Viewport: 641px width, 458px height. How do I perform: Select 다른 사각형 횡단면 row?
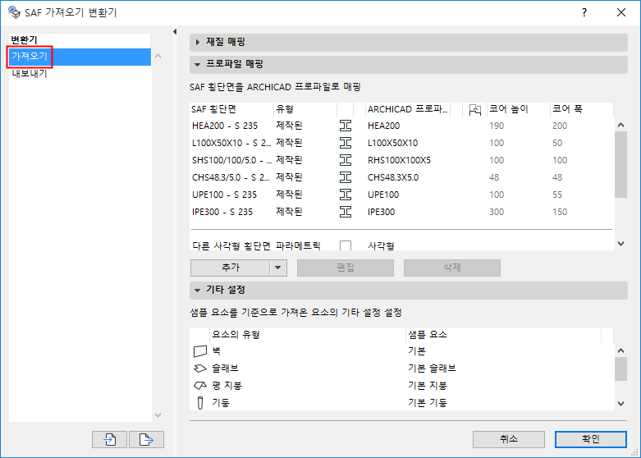click(401, 245)
